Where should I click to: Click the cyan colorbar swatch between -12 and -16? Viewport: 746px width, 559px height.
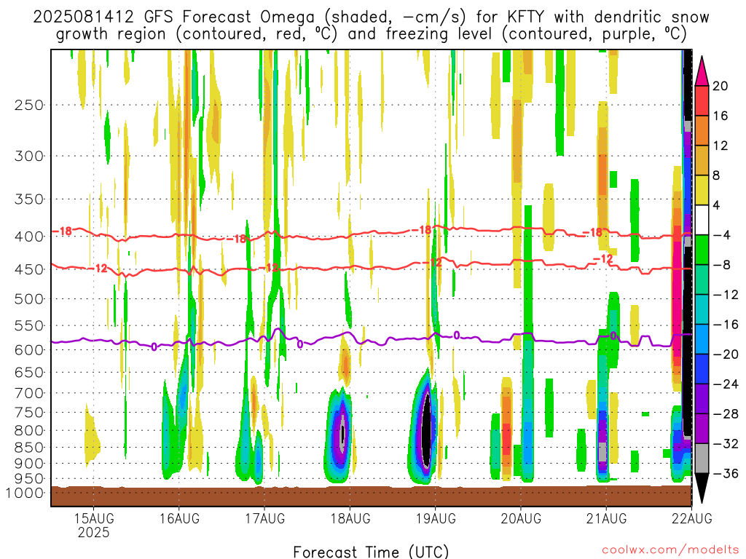pyautogui.click(x=702, y=309)
